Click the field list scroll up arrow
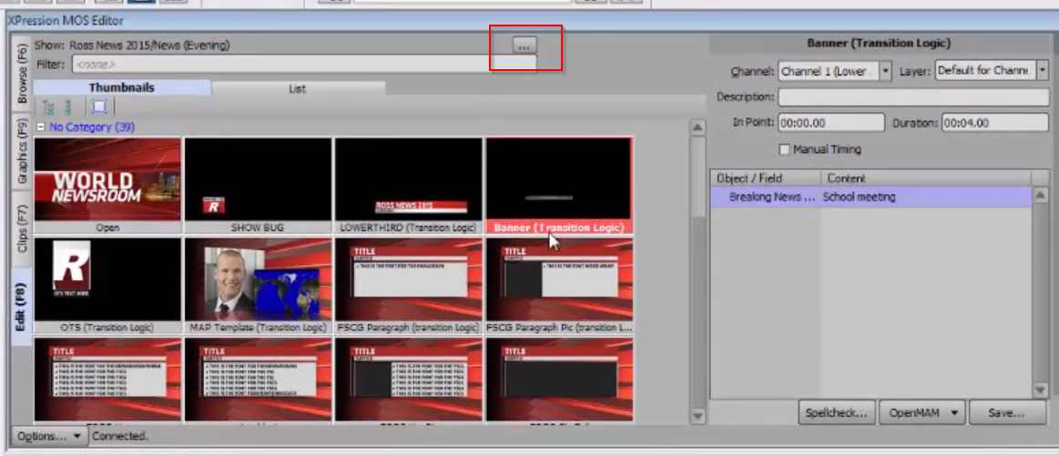 click(1040, 196)
